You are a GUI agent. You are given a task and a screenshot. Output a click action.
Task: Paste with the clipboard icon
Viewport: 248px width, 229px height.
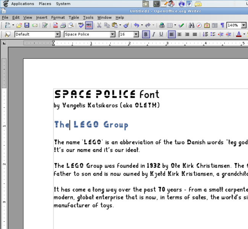click(x=115, y=25)
